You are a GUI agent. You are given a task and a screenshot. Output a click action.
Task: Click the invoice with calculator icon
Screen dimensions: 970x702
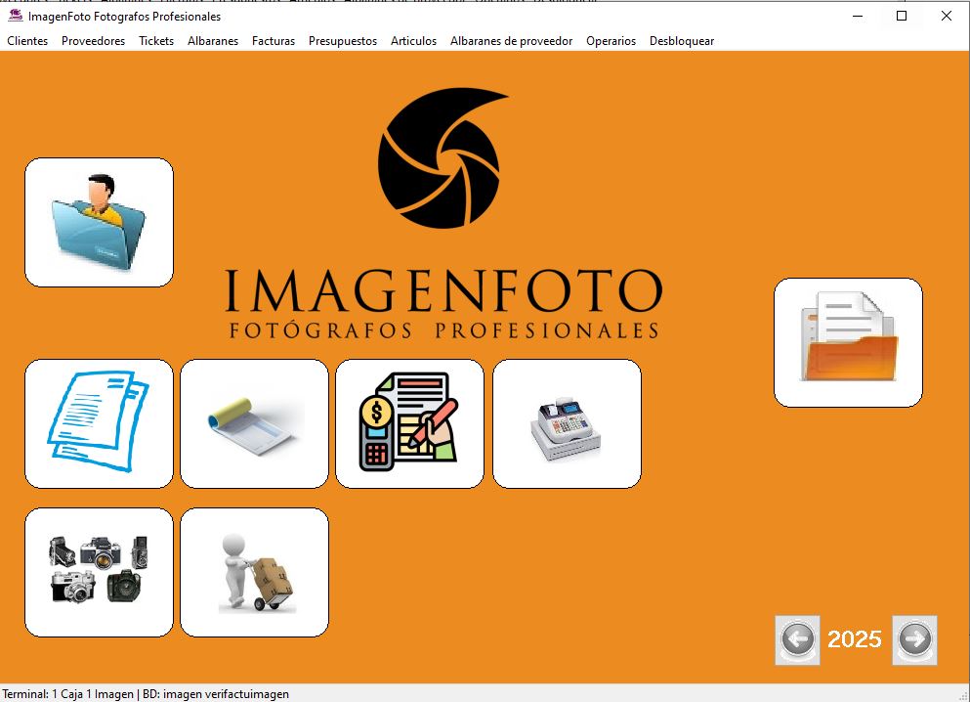[x=409, y=423]
